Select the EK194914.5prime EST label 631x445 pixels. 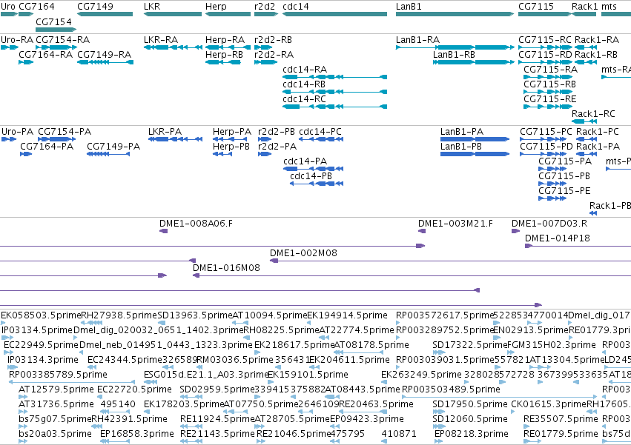(x=348, y=315)
